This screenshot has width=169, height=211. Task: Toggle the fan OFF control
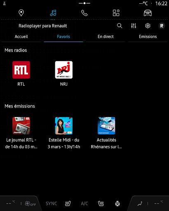coord(31,204)
